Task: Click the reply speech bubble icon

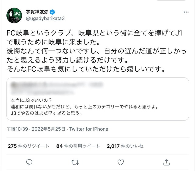Action: click(x=30, y=162)
